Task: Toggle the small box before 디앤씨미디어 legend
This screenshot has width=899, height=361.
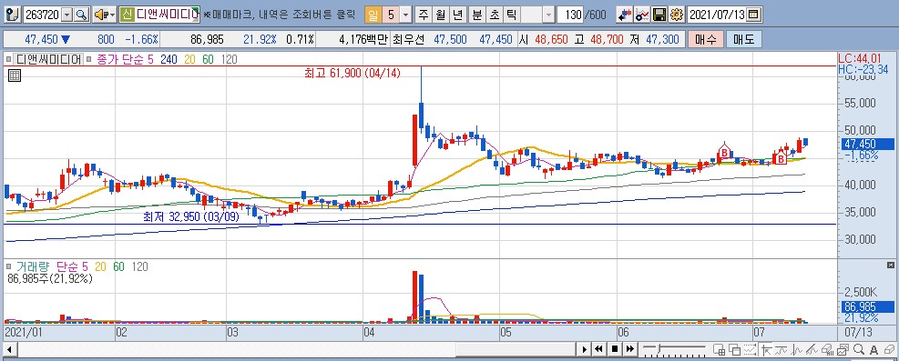Action: [9, 58]
